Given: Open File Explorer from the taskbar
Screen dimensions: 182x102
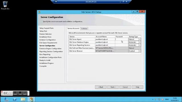Looking at the screenshot, I should (x=23, y=99).
